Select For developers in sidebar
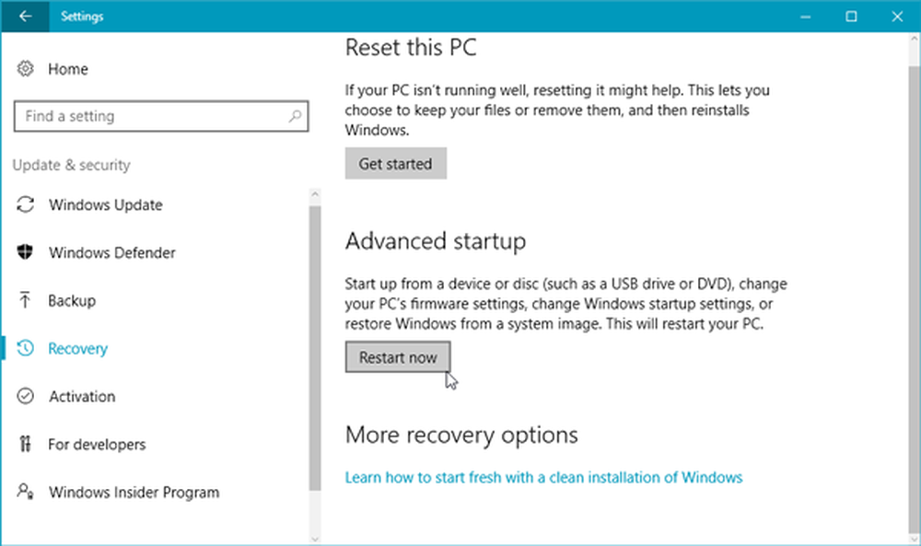The width and height of the screenshot is (921, 546). (x=97, y=445)
